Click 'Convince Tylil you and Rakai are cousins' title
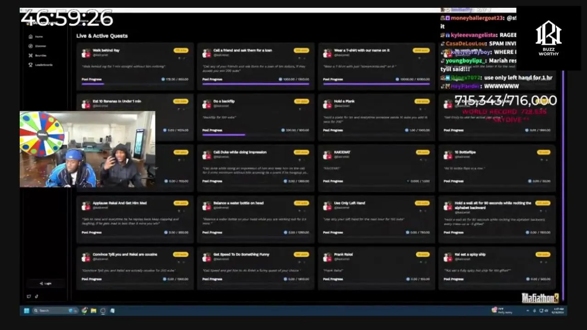The height and width of the screenshot is (330, 587). [x=125, y=254]
